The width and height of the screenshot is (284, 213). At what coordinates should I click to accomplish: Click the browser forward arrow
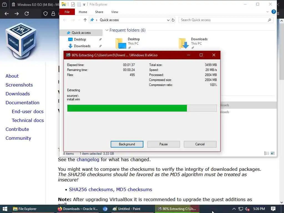coord(17,14)
